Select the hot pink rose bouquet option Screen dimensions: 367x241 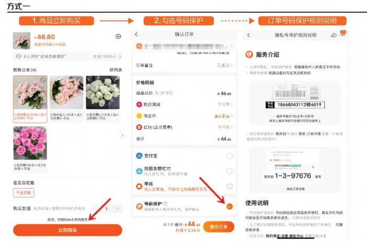point(30,149)
